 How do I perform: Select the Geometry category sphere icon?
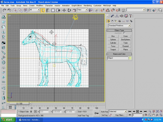click(108, 21)
